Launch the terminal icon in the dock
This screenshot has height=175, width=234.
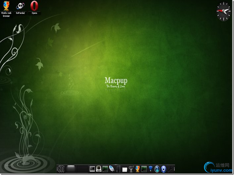[x=92, y=169]
